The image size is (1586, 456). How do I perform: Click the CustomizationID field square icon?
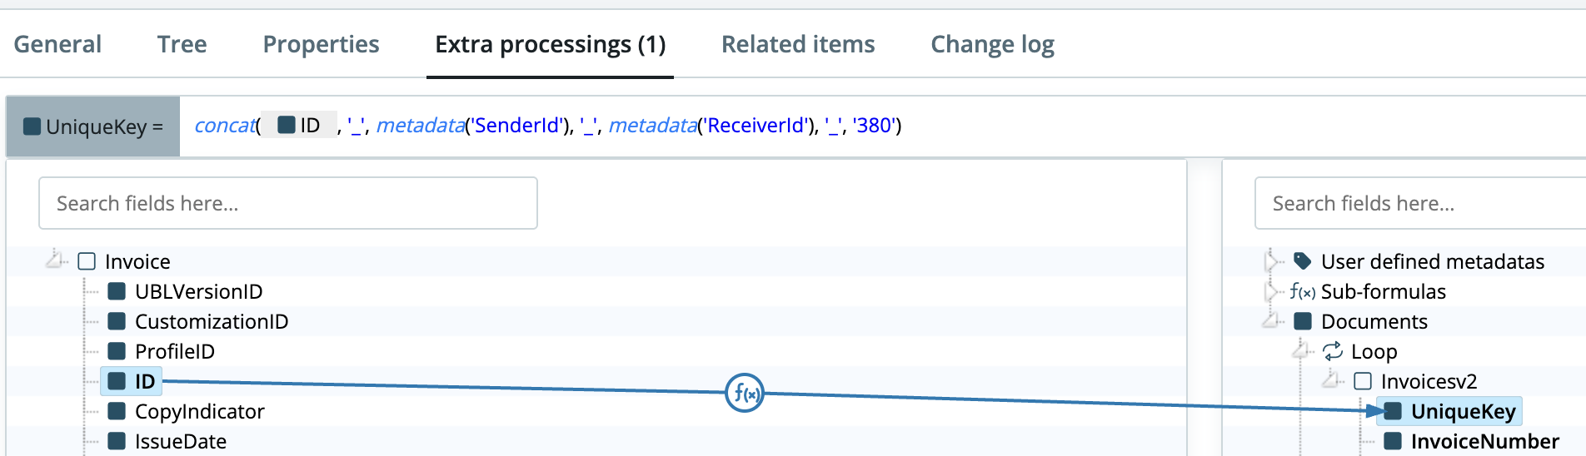tap(117, 321)
